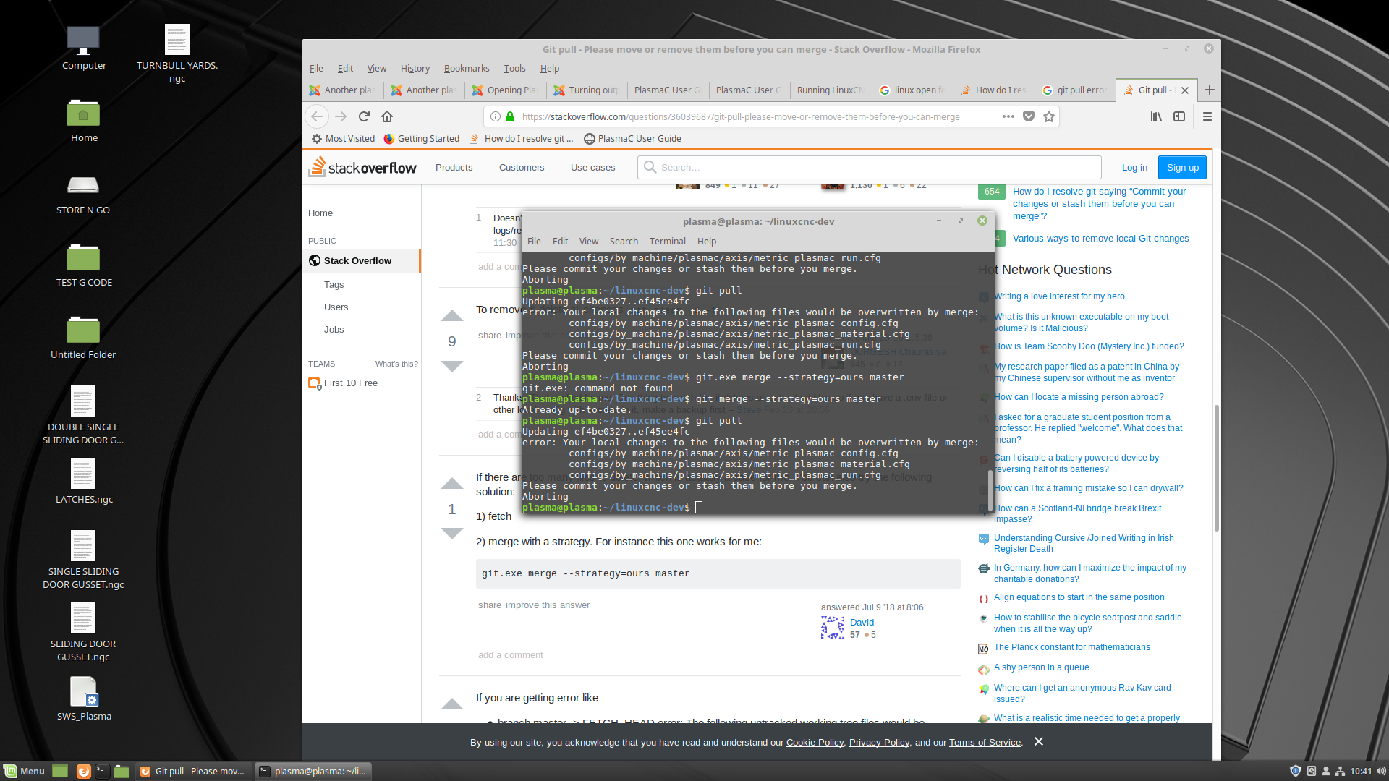
Task: Open 'PlasmaC User Guide' bookmark
Action: point(632,138)
